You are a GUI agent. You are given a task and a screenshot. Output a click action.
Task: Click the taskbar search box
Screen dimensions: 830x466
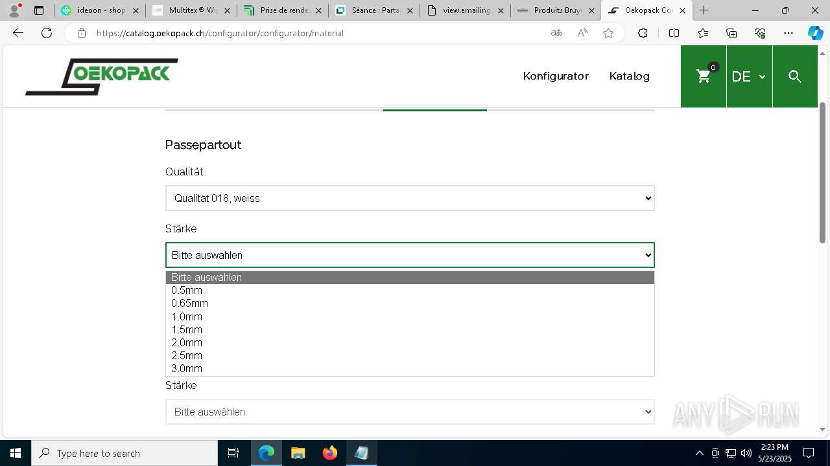click(124, 453)
